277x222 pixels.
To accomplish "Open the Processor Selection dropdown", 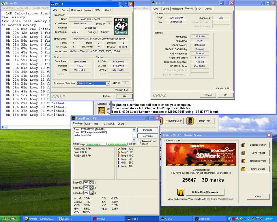I will [108, 84].
